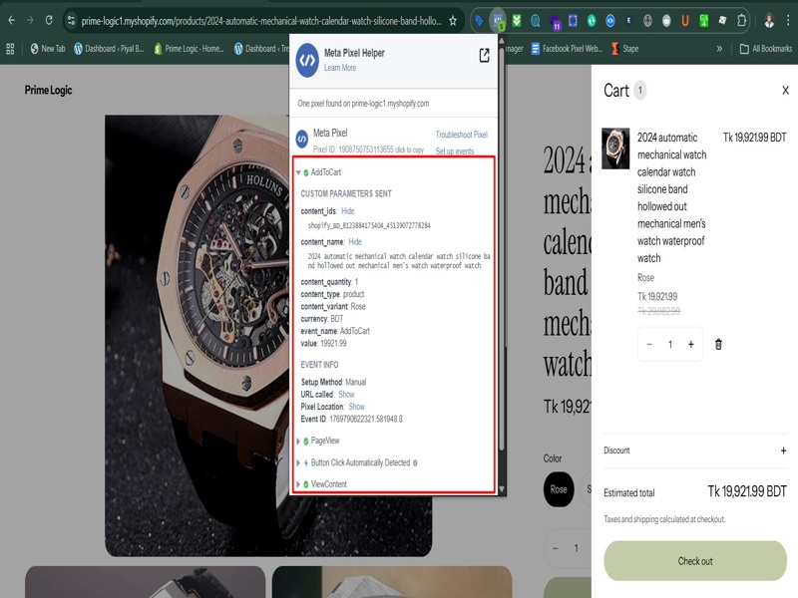Hide the content_ids value
798x598 pixels.
click(347, 211)
